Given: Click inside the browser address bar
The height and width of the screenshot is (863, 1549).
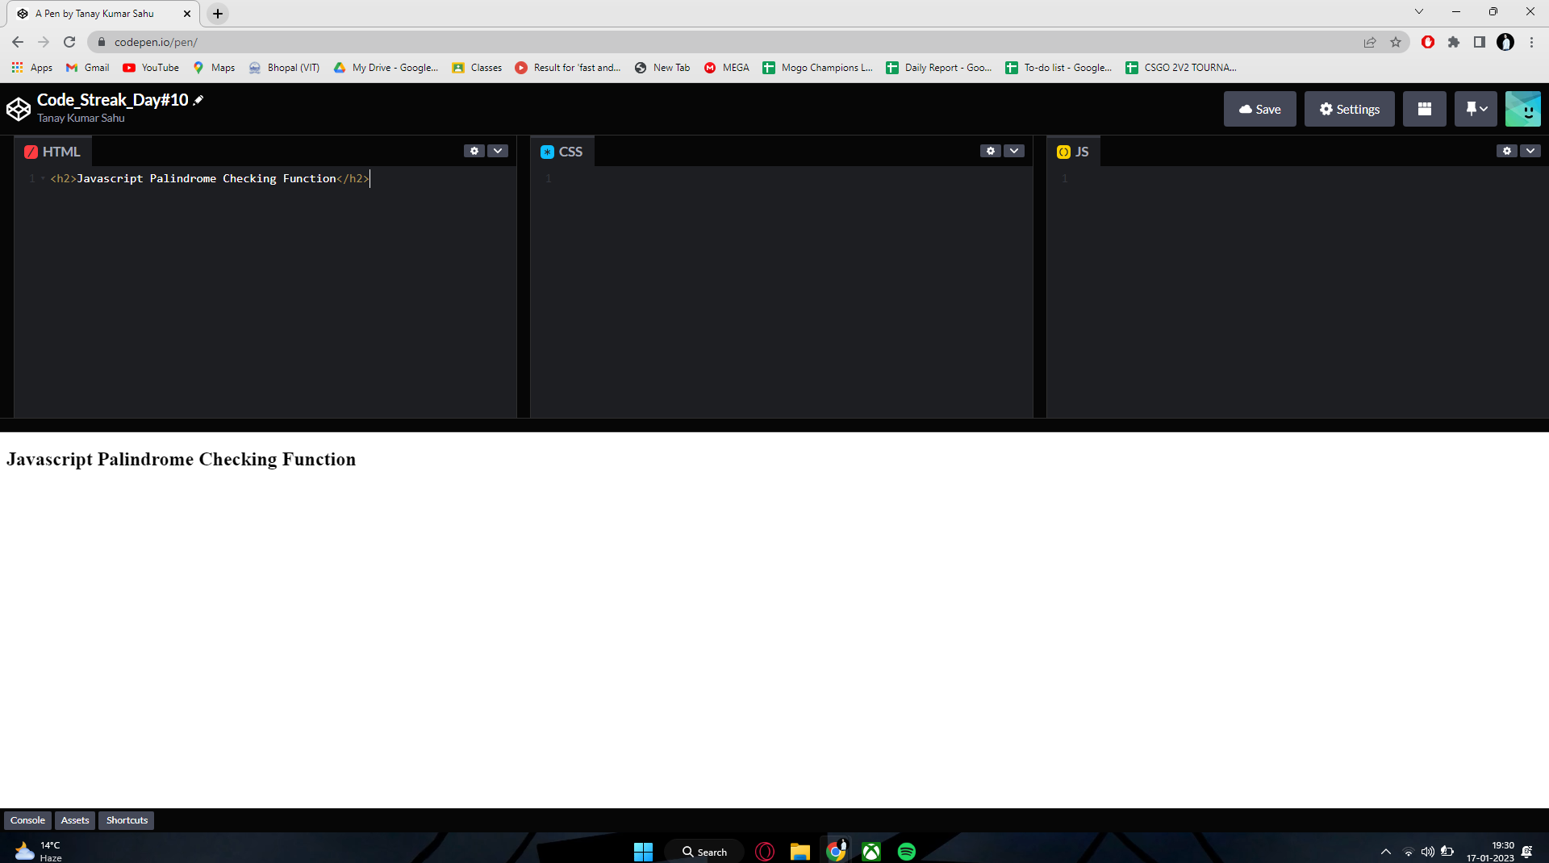Looking at the screenshot, I should pyautogui.click(x=323, y=42).
